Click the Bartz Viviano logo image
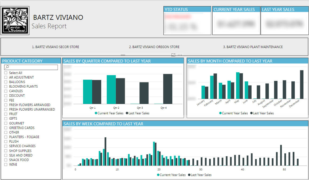The image size is (309, 180). (x=15, y=21)
